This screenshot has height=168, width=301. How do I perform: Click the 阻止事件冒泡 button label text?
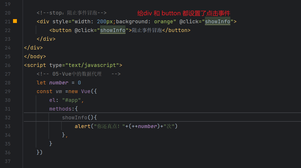[x=147, y=30]
